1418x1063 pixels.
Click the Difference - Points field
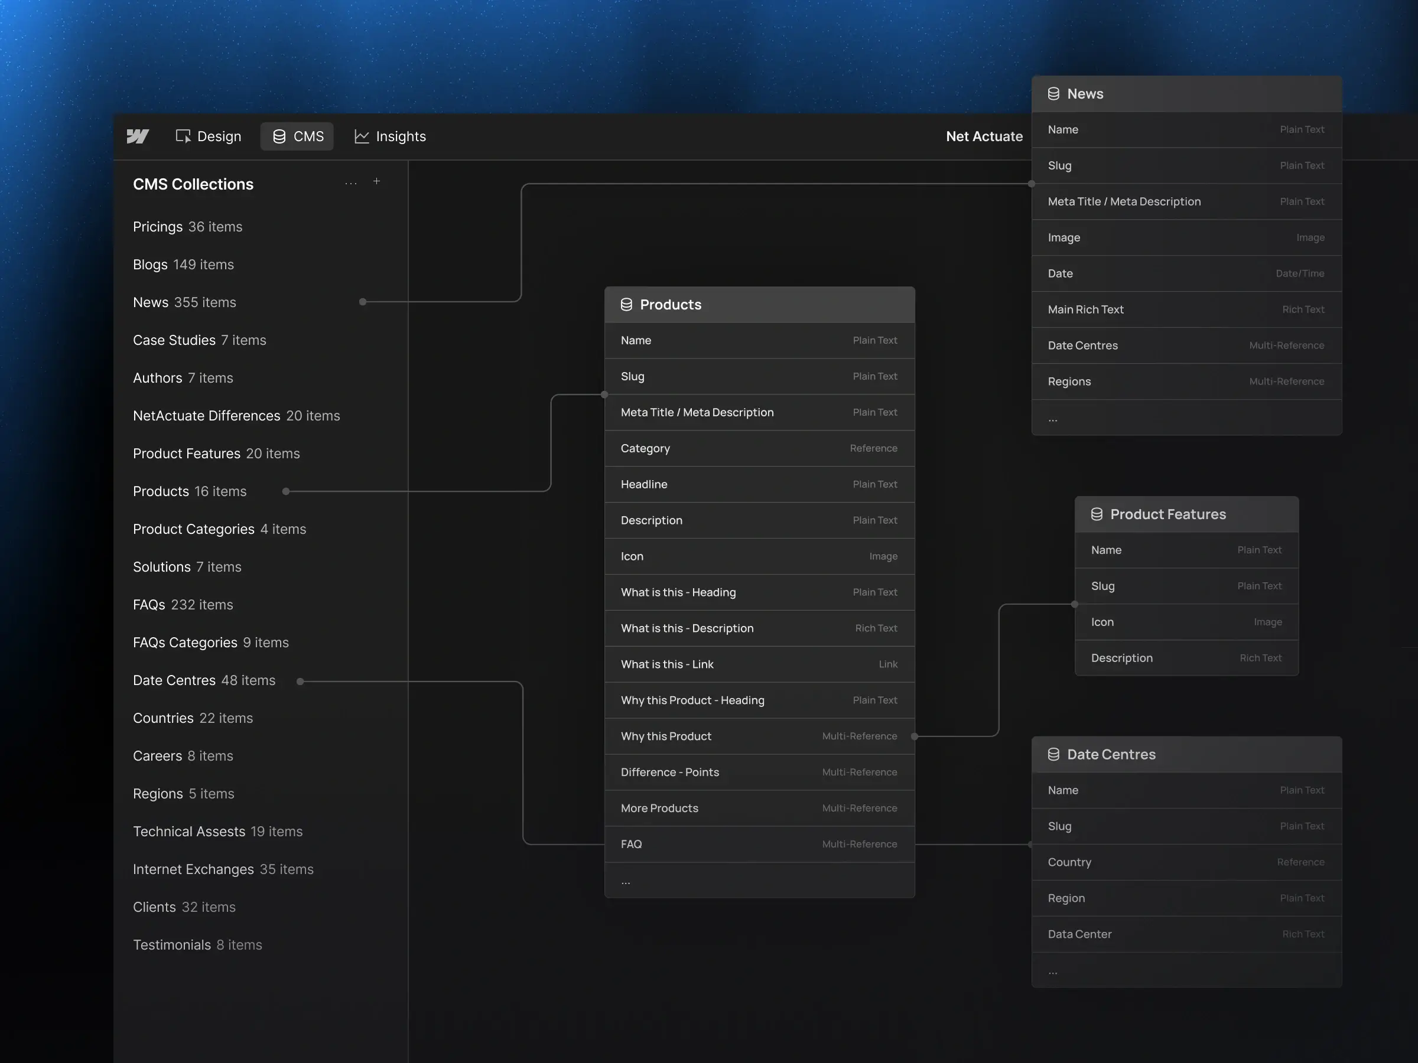click(760, 772)
